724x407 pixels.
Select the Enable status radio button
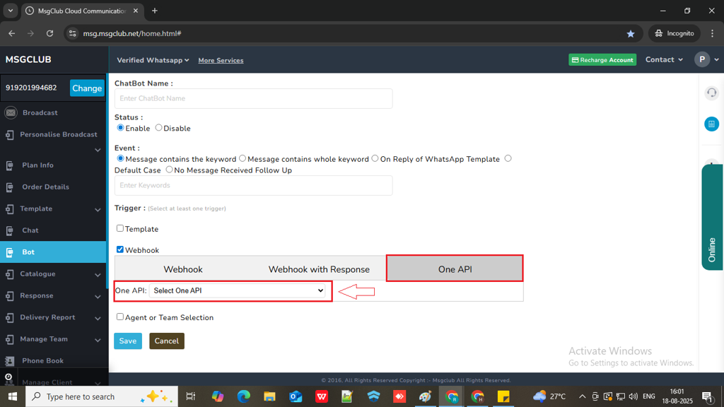point(120,127)
